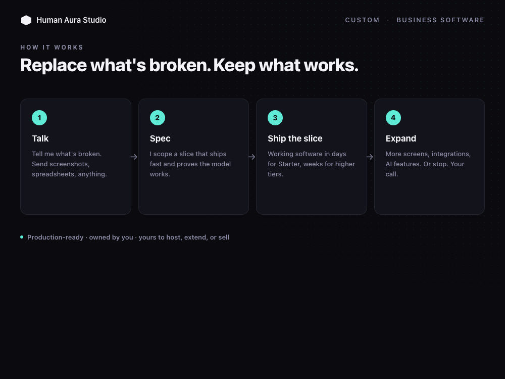The image size is (505, 379).
Task: Open the Ship the slice card heading
Action: (x=295, y=138)
